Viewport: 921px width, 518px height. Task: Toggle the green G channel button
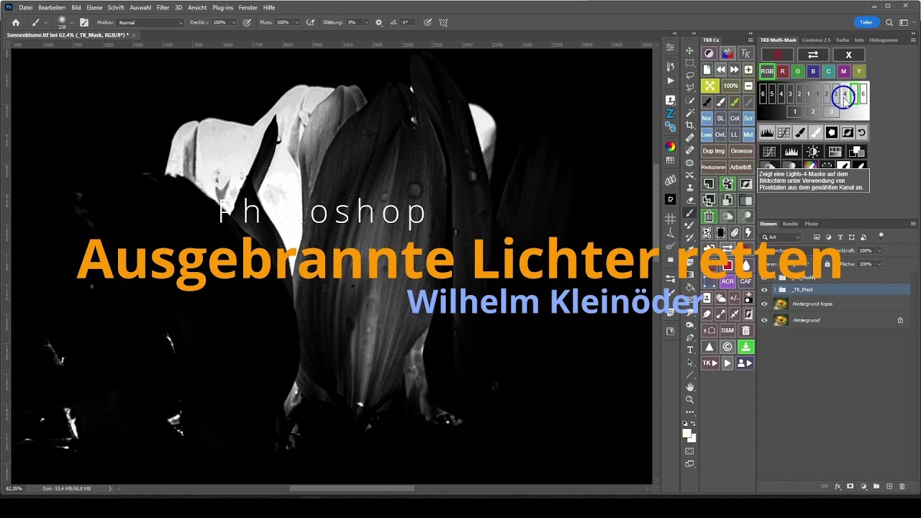click(797, 71)
